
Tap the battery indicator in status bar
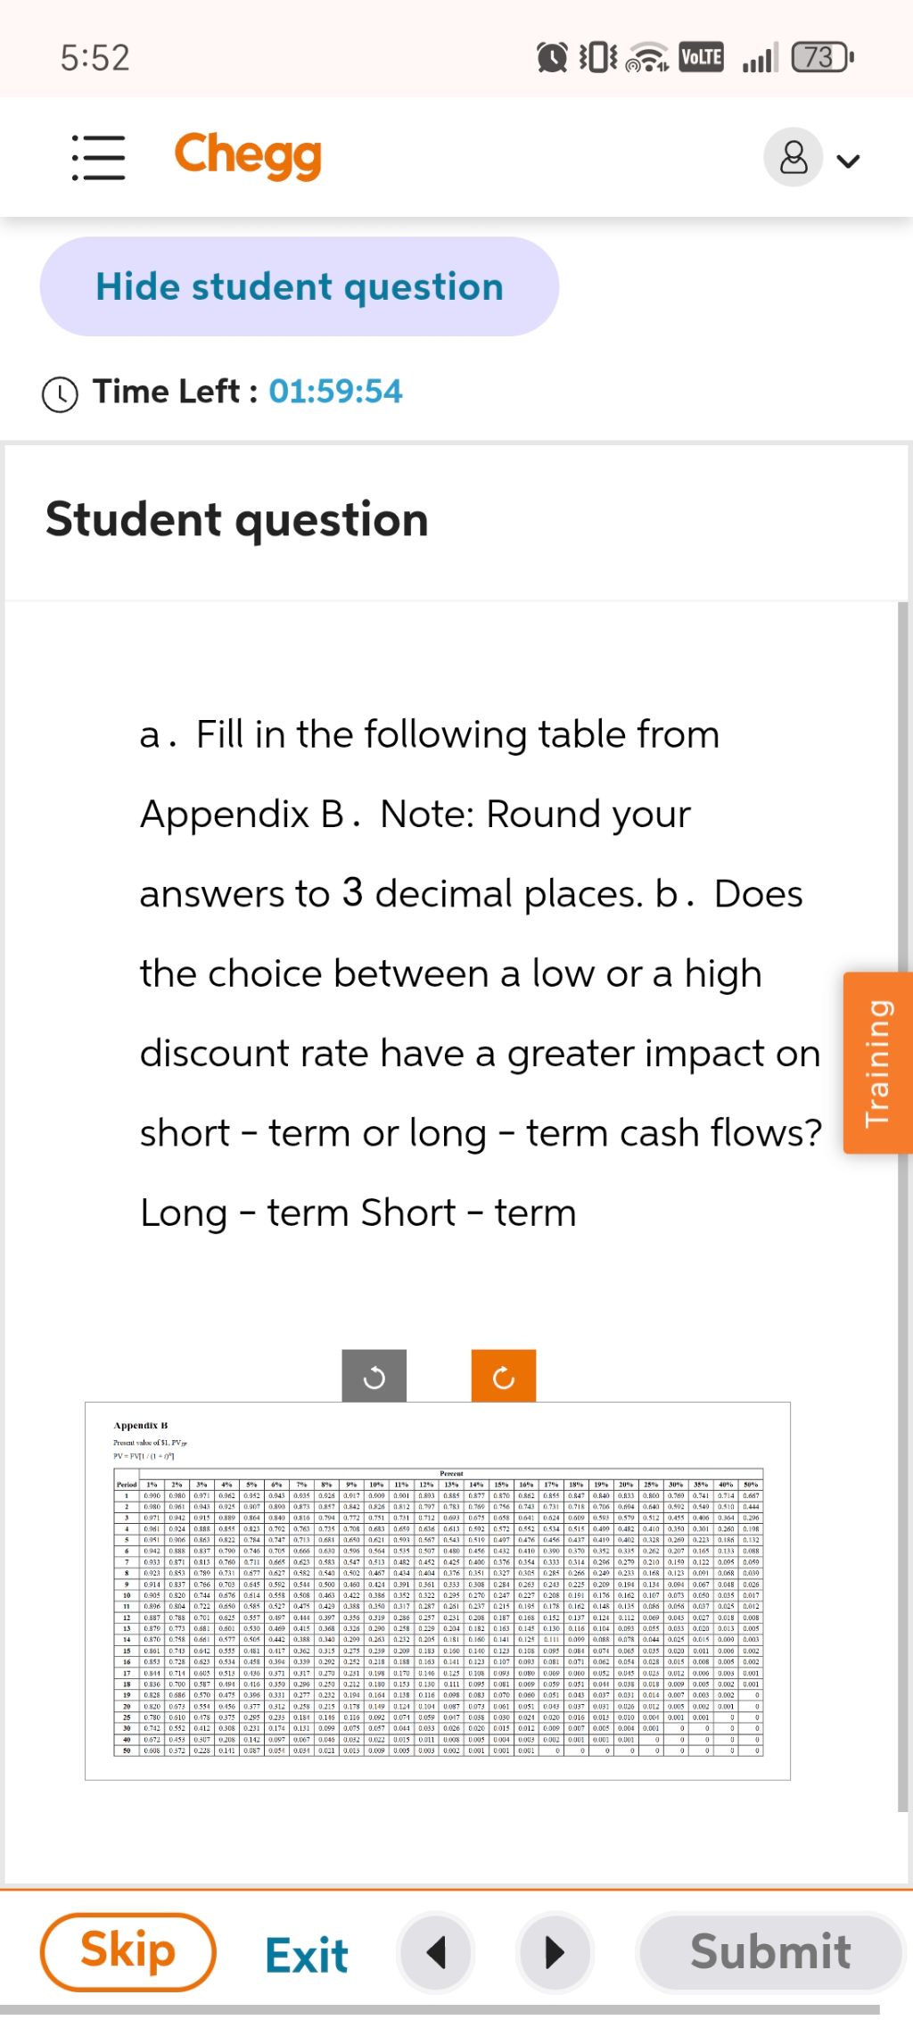click(x=822, y=58)
